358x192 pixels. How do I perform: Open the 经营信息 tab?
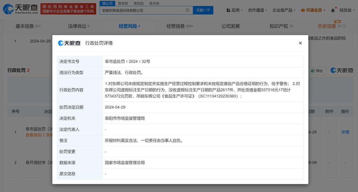point(180,26)
